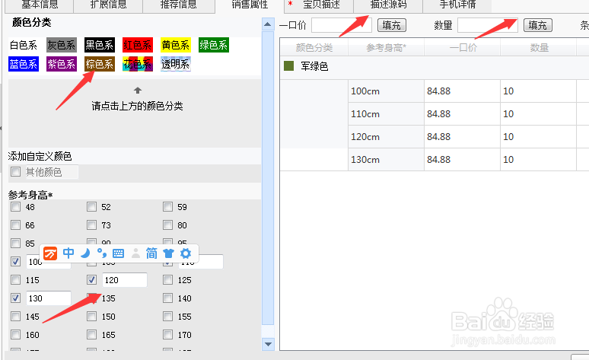
Task: Check the 115 height checkbox
Action: pyautogui.click(x=15, y=279)
